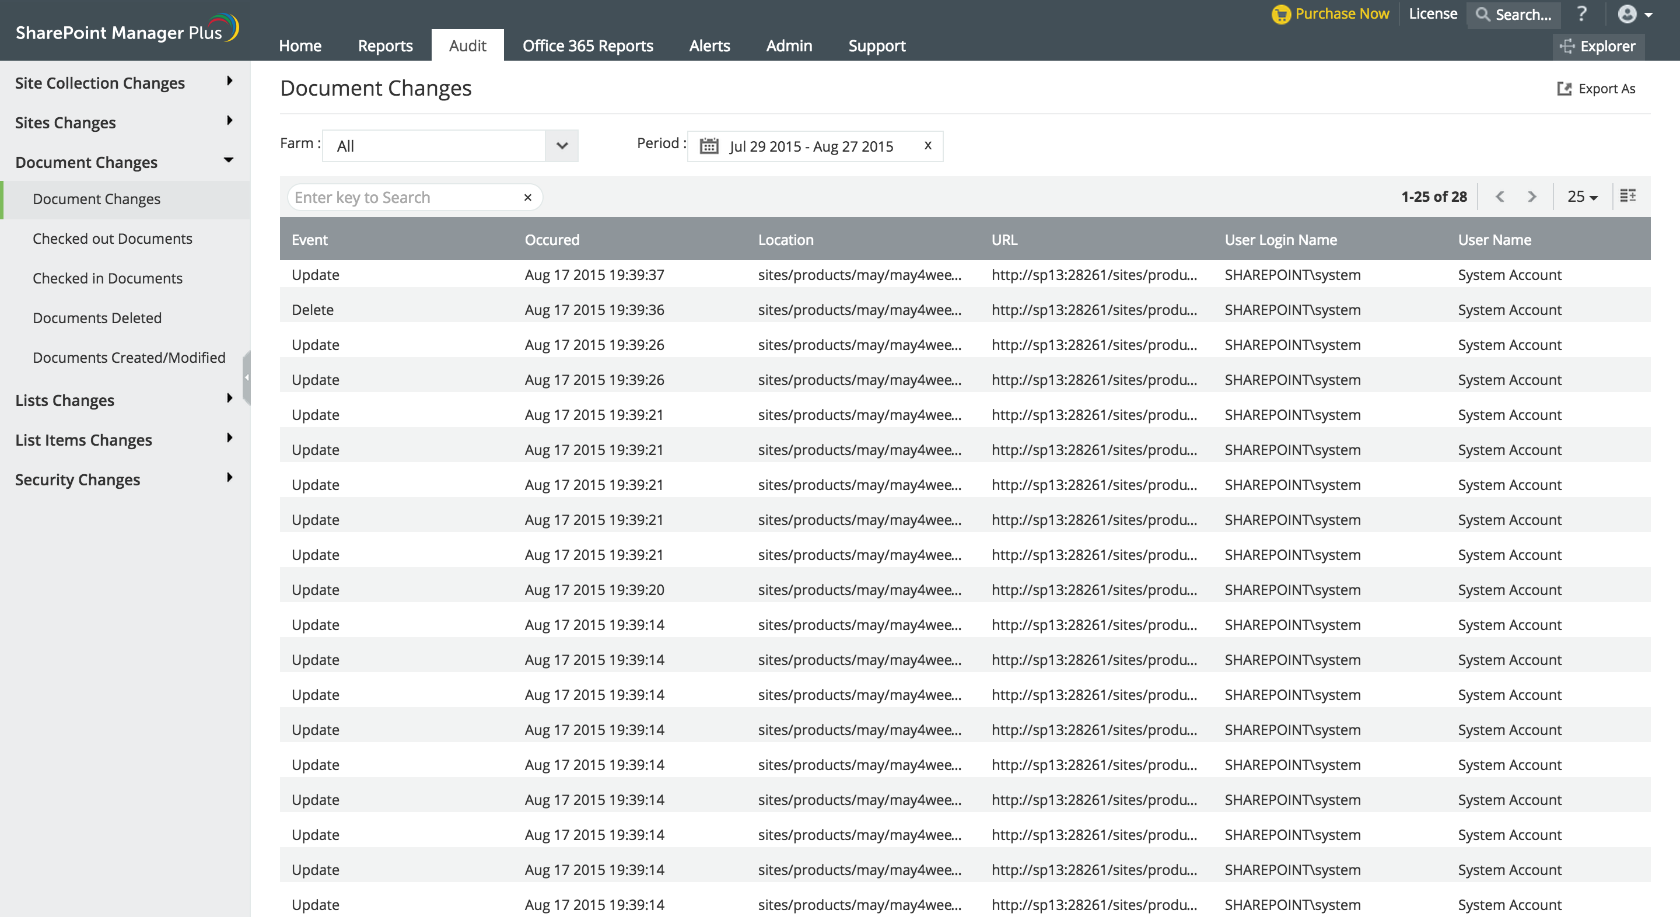This screenshot has height=917, width=1680.
Task: Click the Export As icon
Action: pyautogui.click(x=1564, y=88)
